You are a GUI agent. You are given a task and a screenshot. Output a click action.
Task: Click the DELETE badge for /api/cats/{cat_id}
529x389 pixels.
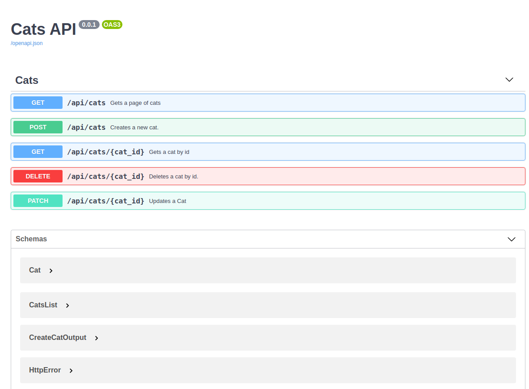click(x=38, y=176)
